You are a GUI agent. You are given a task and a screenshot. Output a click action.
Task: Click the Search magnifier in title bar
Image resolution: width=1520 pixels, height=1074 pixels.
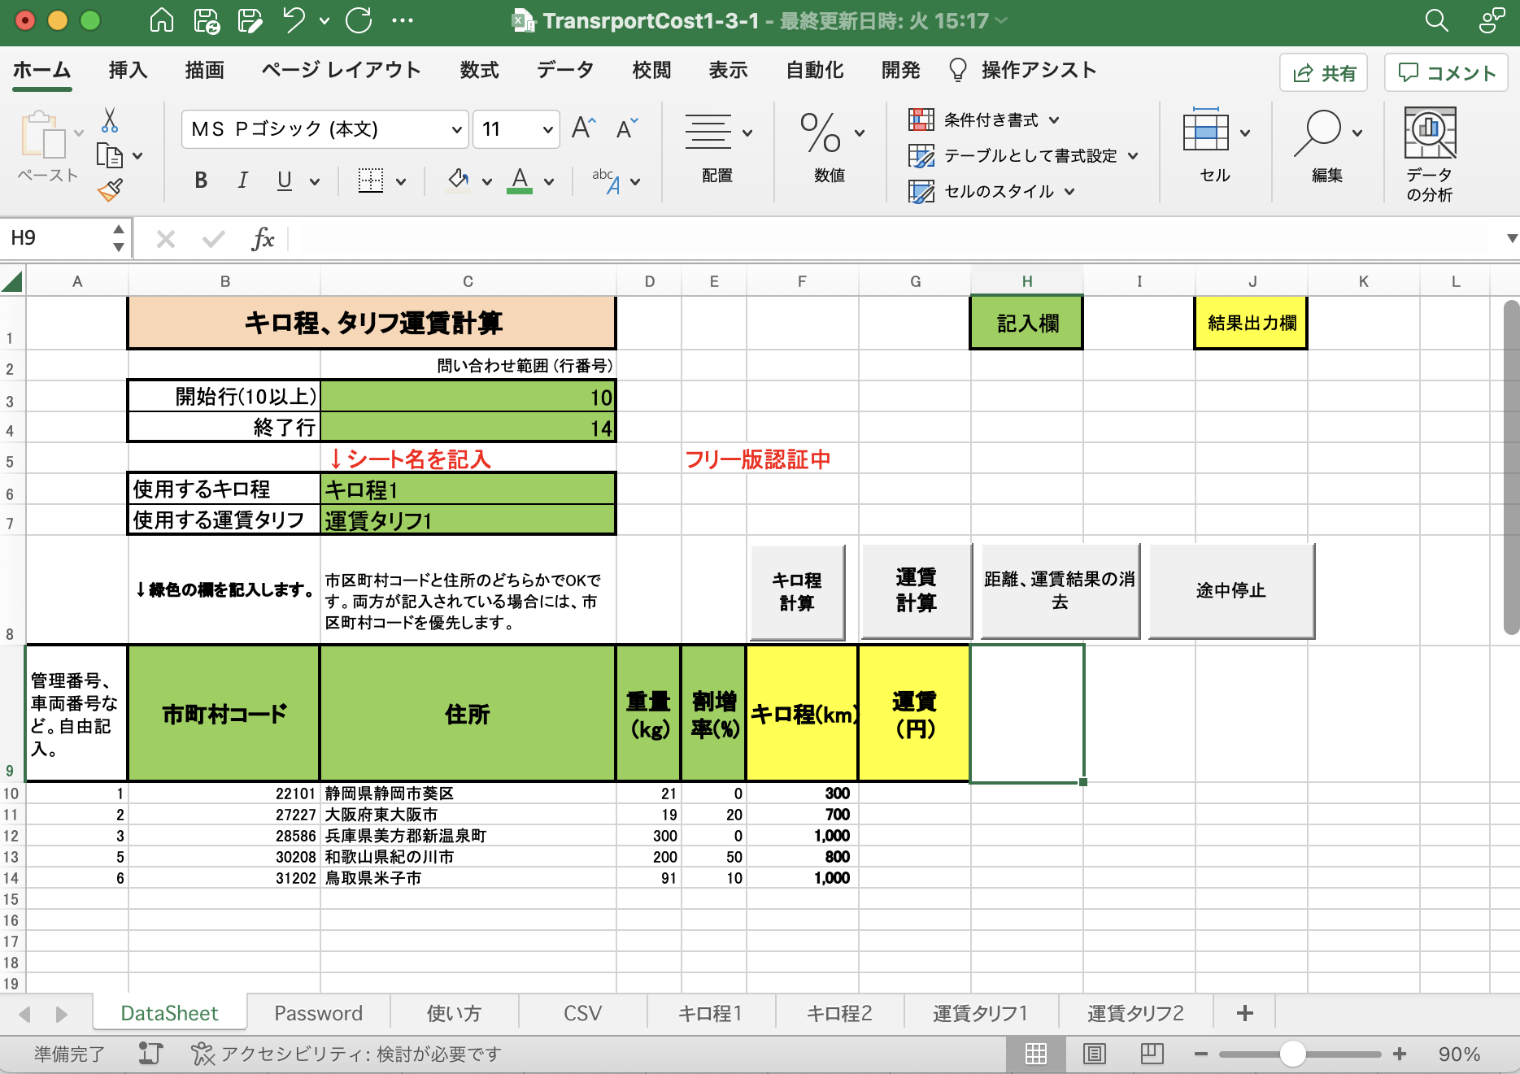[1436, 20]
